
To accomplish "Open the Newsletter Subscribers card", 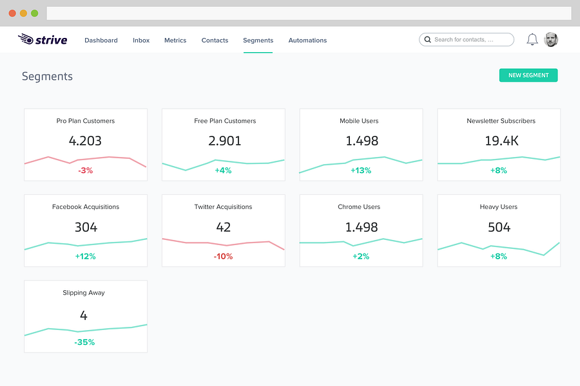I will tap(499, 145).
